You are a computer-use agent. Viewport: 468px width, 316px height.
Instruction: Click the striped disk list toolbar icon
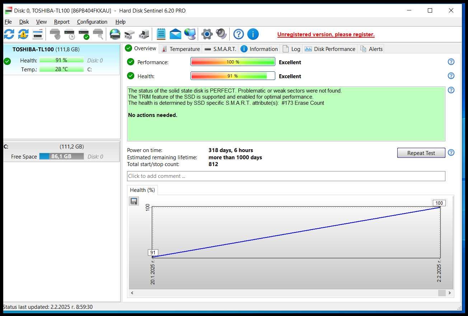[x=38, y=34]
